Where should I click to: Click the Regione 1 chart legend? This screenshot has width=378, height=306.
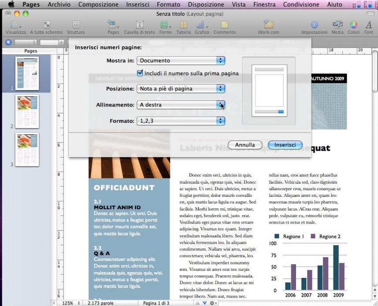(289, 236)
